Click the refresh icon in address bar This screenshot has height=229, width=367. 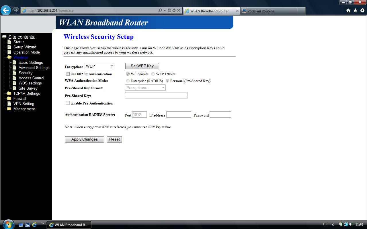[174, 11]
